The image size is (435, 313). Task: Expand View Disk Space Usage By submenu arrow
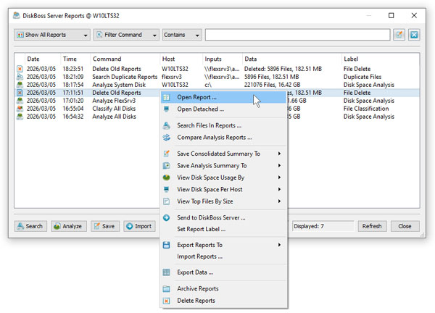[x=279, y=178]
